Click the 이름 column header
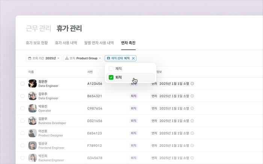The height and width of the screenshot is (164, 263). (31, 72)
